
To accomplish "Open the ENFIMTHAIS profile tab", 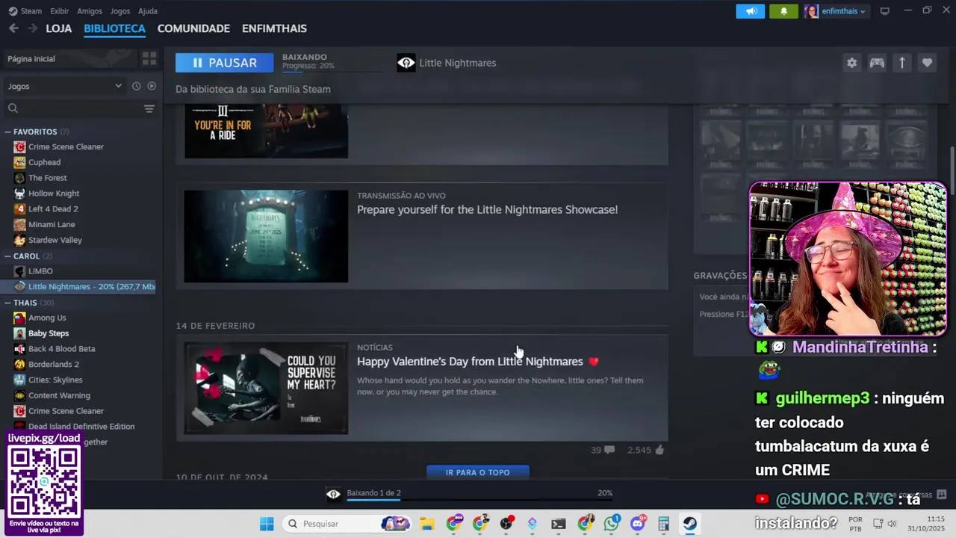I will click(x=274, y=28).
